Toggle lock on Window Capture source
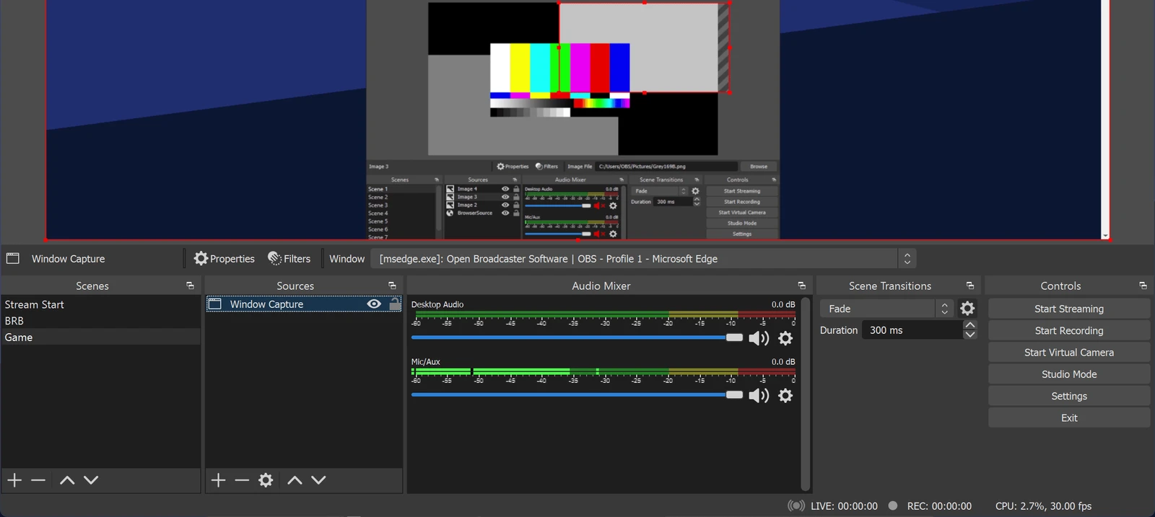 [394, 304]
